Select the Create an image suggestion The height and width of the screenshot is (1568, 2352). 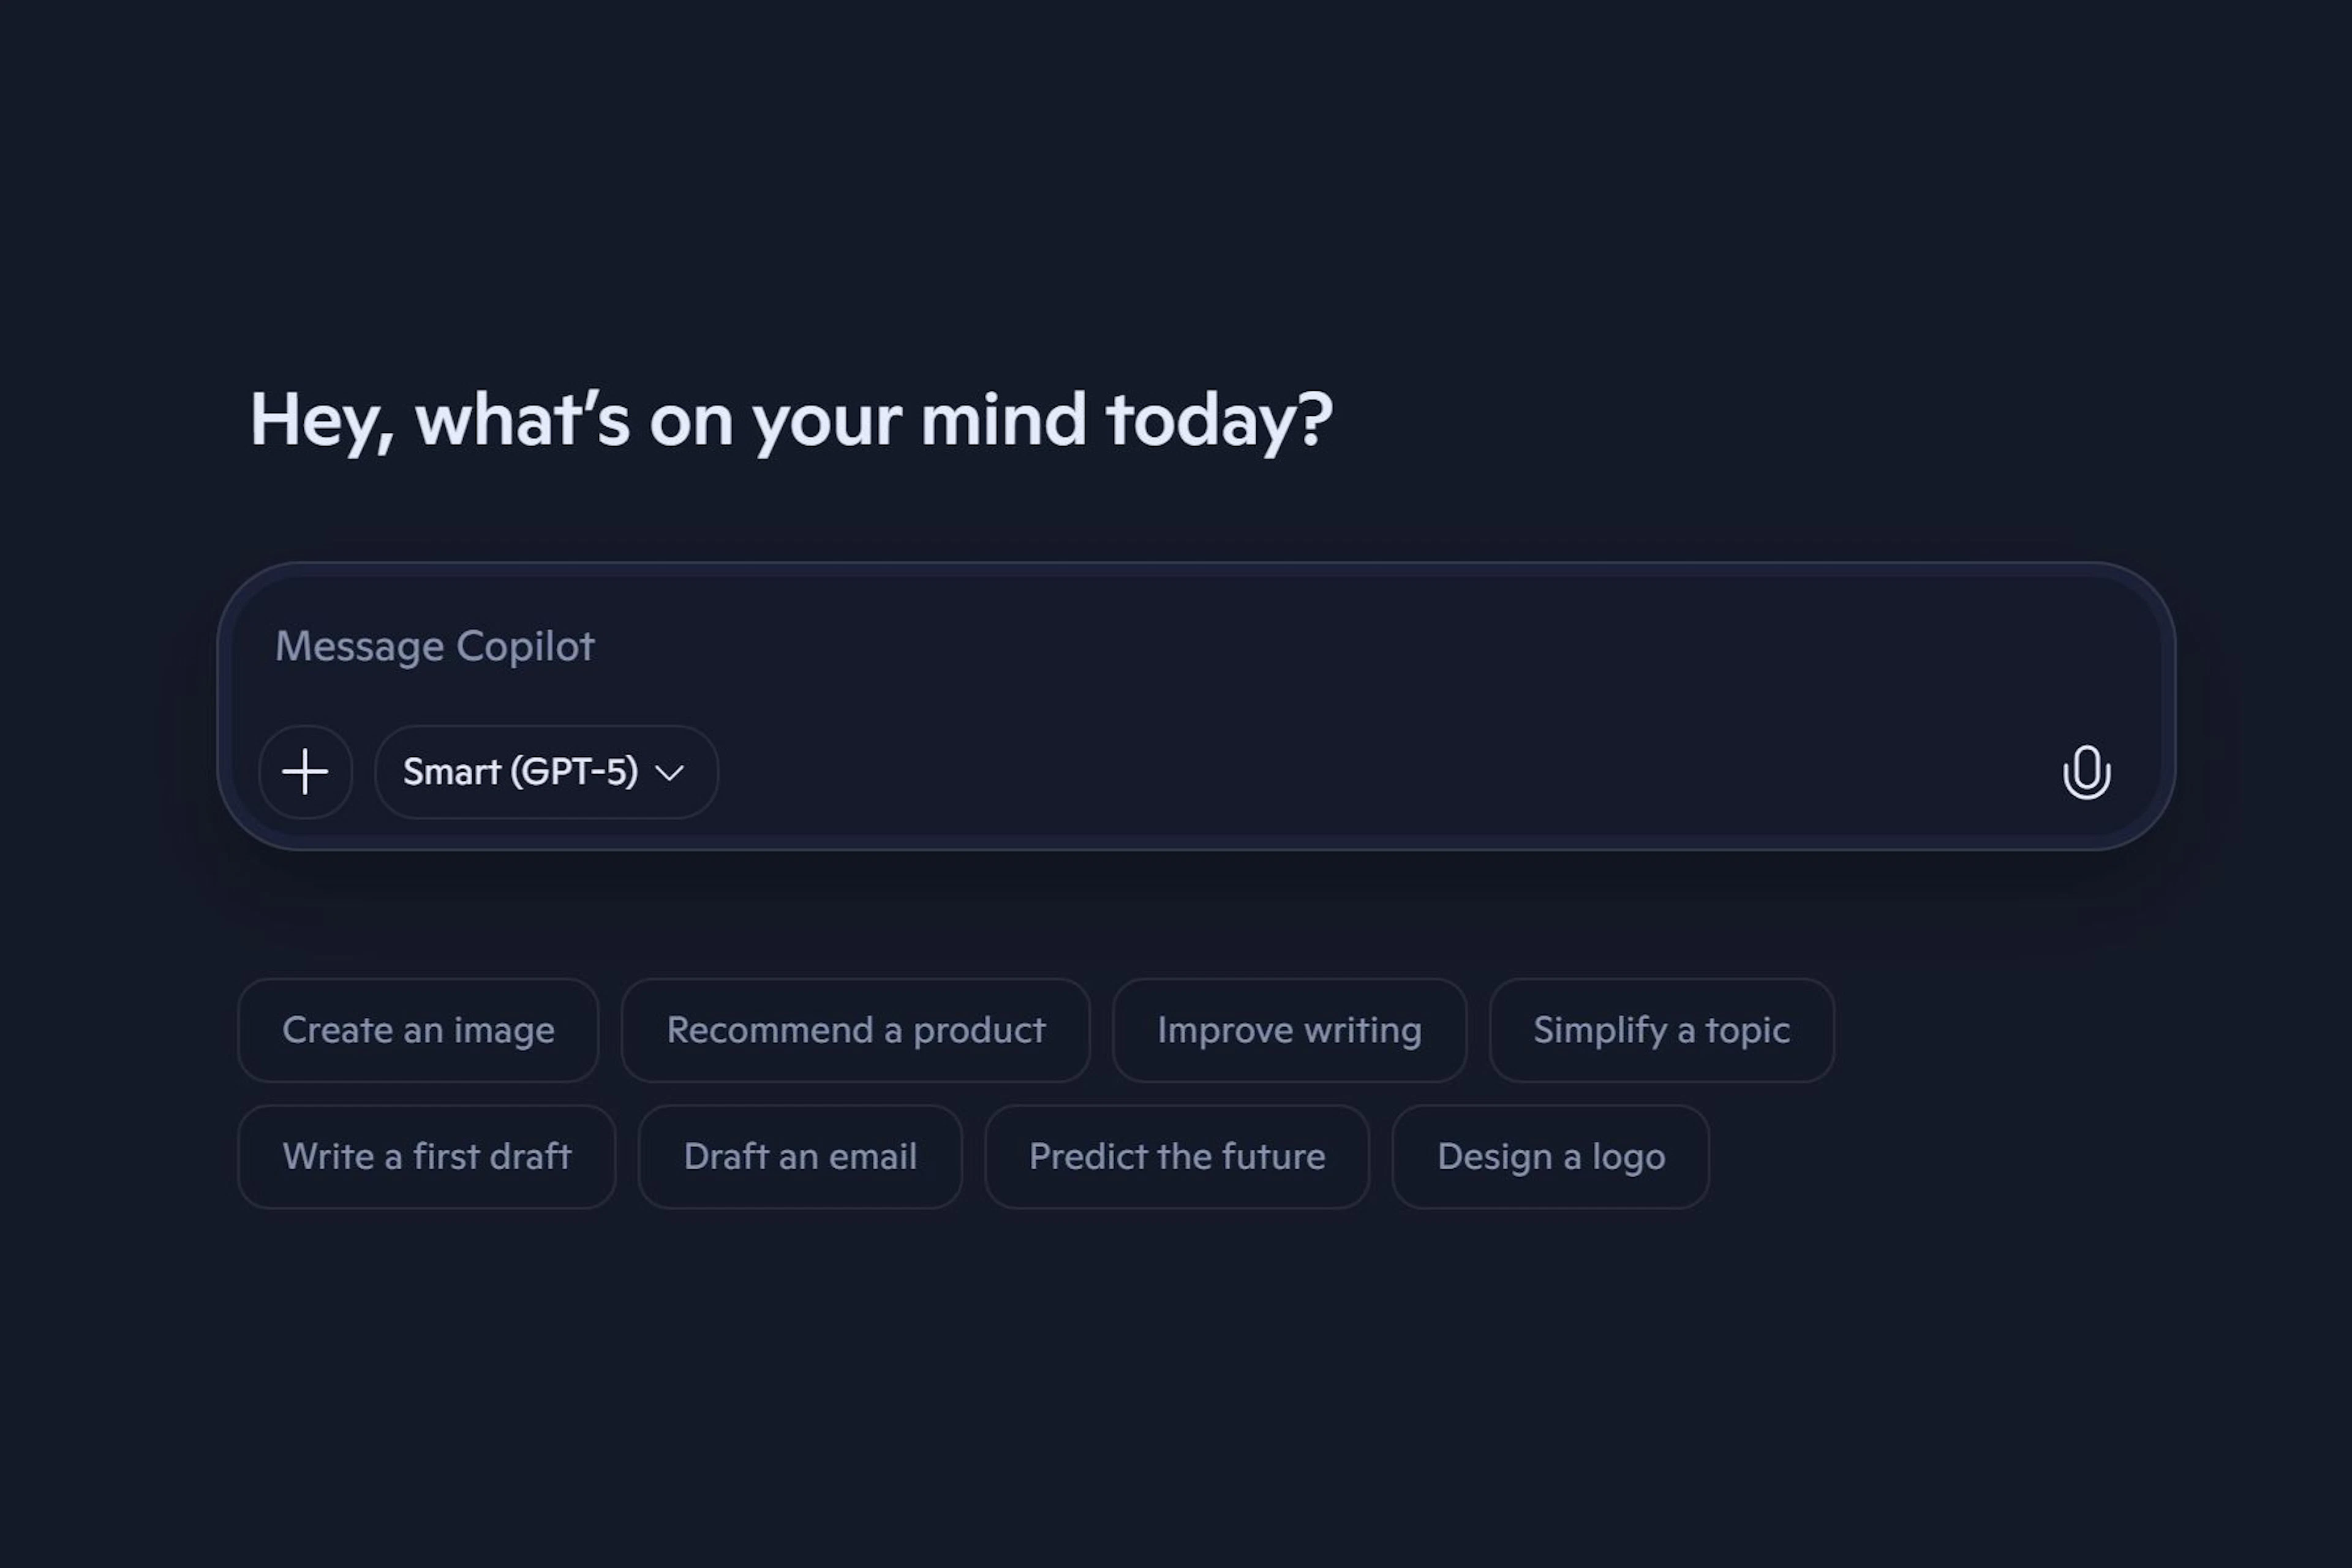pos(418,1030)
